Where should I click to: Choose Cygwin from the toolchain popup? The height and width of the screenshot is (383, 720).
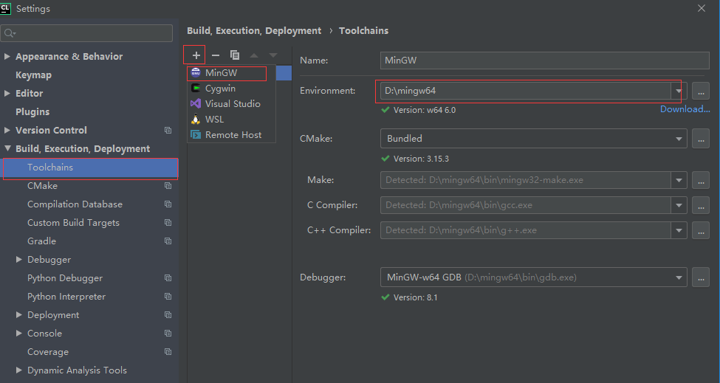coord(231,89)
